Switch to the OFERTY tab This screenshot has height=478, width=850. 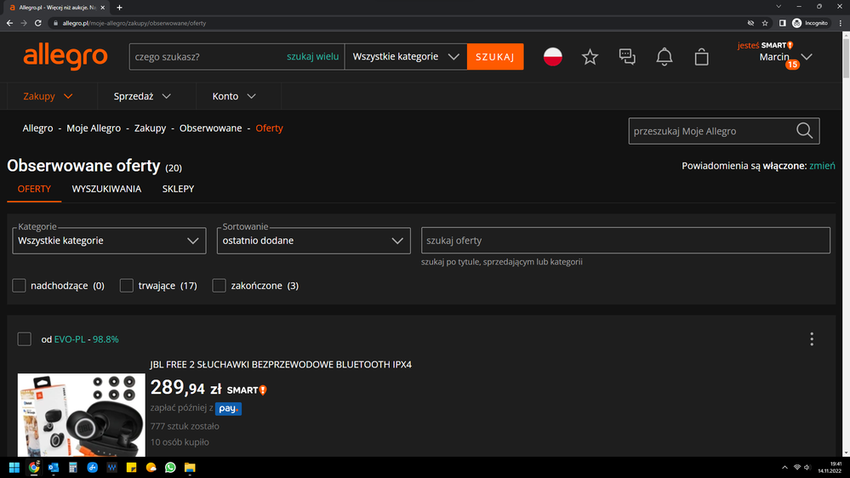pos(34,189)
